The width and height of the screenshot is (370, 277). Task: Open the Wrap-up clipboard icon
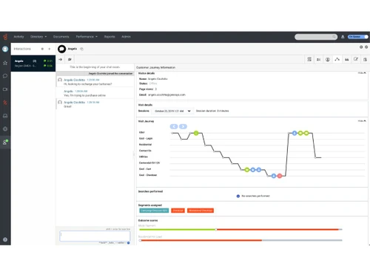365,59
